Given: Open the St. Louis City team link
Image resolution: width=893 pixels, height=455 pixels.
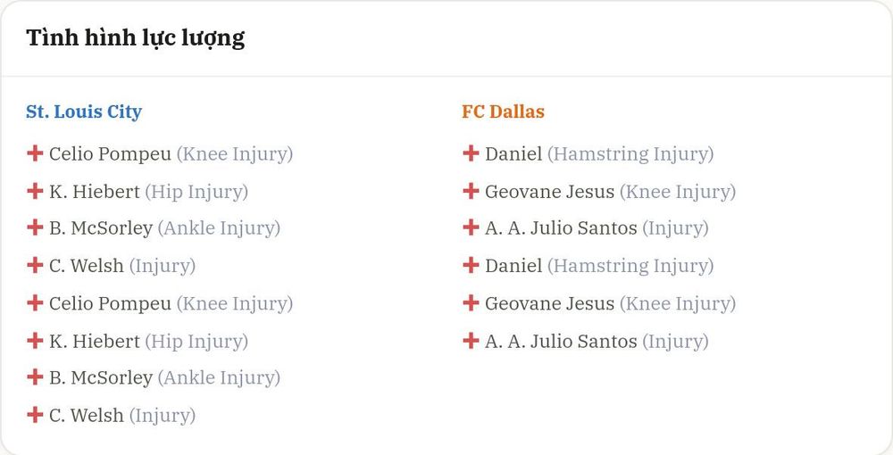Looking at the screenshot, I should coord(84,112).
